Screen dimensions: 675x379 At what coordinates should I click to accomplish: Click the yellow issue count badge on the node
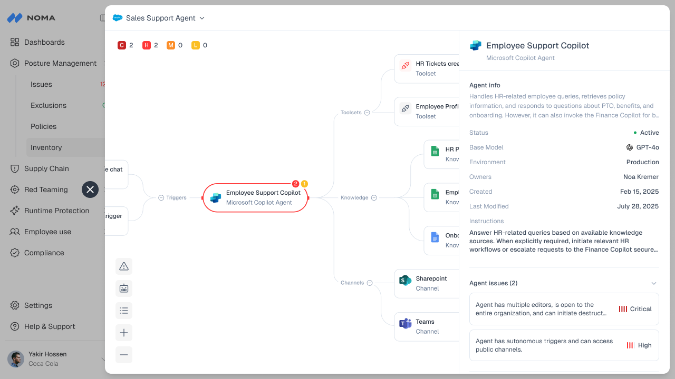(x=304, y=184)
